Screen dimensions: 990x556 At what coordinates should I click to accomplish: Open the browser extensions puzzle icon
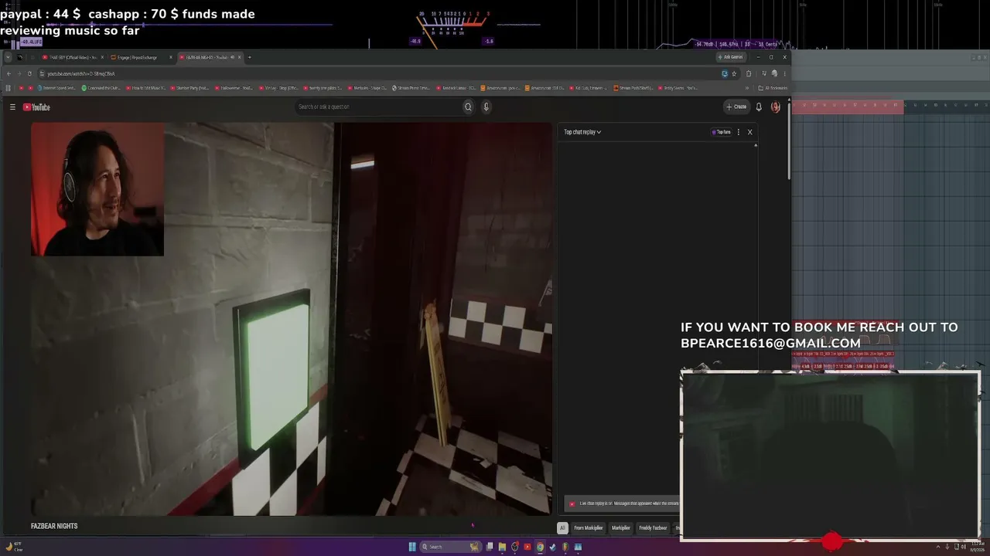[749, 73]
